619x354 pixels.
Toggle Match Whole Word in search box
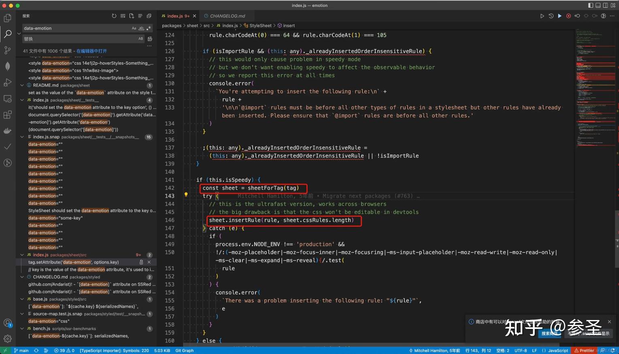coord(141,28)
